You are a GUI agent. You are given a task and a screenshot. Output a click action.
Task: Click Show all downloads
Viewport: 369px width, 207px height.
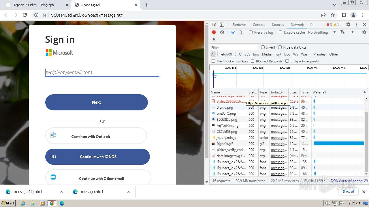[348, 191]
